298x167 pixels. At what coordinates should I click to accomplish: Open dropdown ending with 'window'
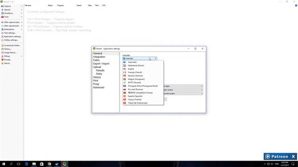[183, 90]
